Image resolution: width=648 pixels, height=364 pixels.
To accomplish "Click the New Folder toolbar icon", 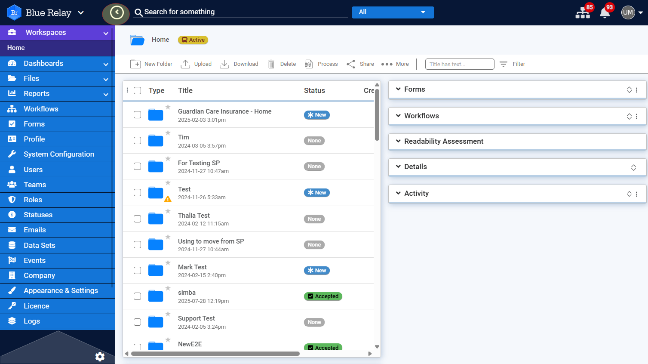I will (x=135, y=64).
